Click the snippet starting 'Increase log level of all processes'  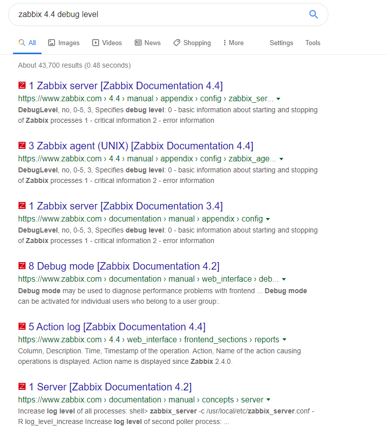point(166,416)
